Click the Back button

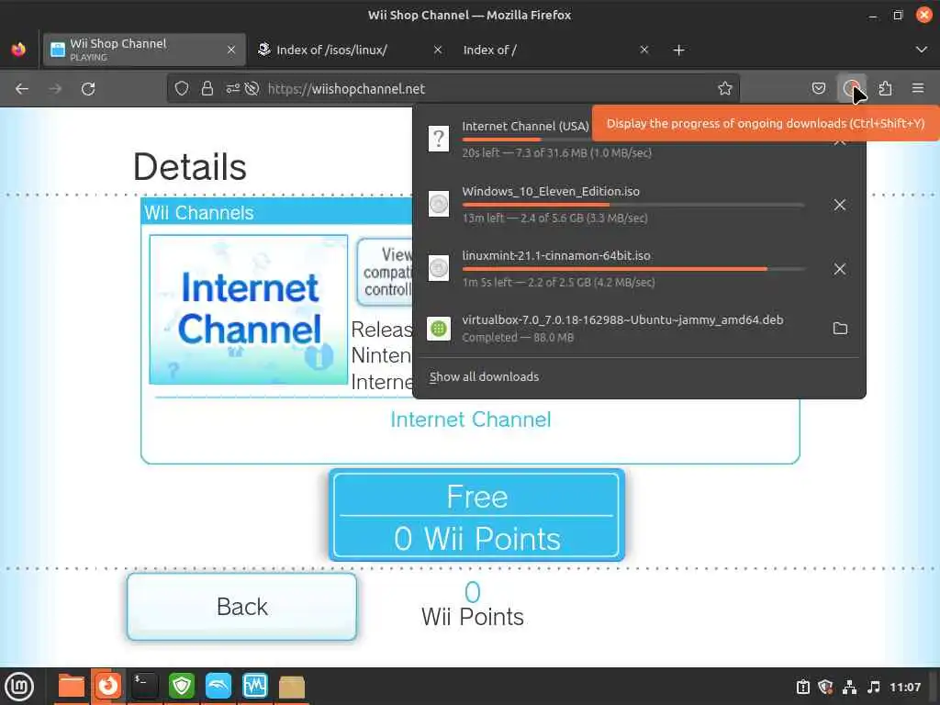point(241,607)
